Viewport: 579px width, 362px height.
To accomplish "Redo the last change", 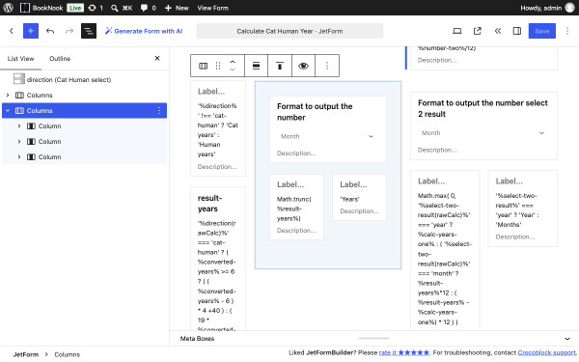I will click(x=69, y=31).
